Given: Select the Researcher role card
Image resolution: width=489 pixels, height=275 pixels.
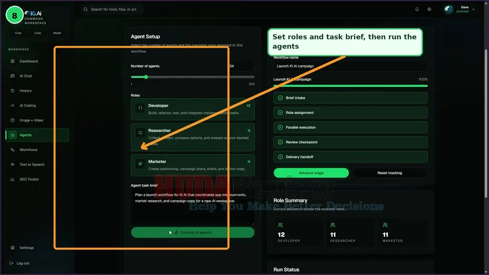Looking at the screenshot, I should tap(193, 137).
